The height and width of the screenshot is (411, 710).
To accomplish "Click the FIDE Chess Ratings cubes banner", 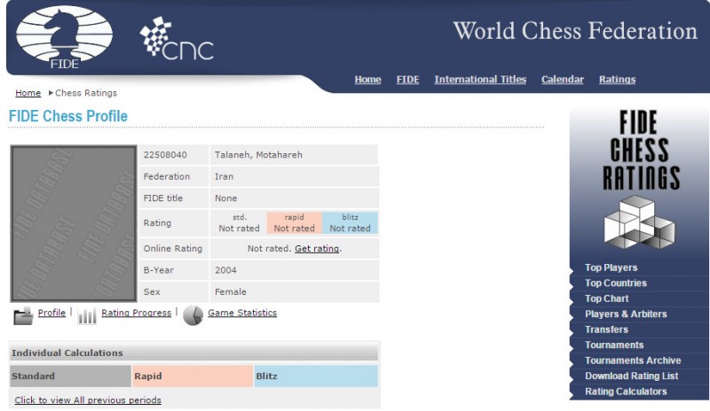I will tap(639, 182).
